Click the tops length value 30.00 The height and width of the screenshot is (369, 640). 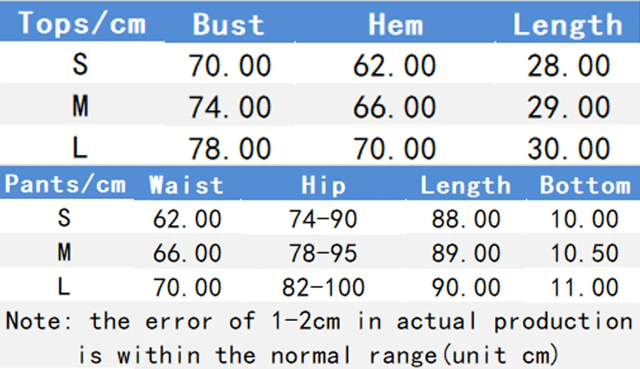(568, 149)
